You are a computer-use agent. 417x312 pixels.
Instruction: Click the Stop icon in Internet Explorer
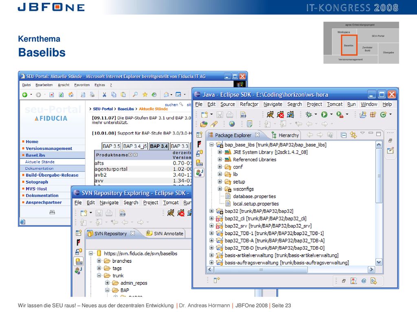pyautogui.click(x=52, y=95)
